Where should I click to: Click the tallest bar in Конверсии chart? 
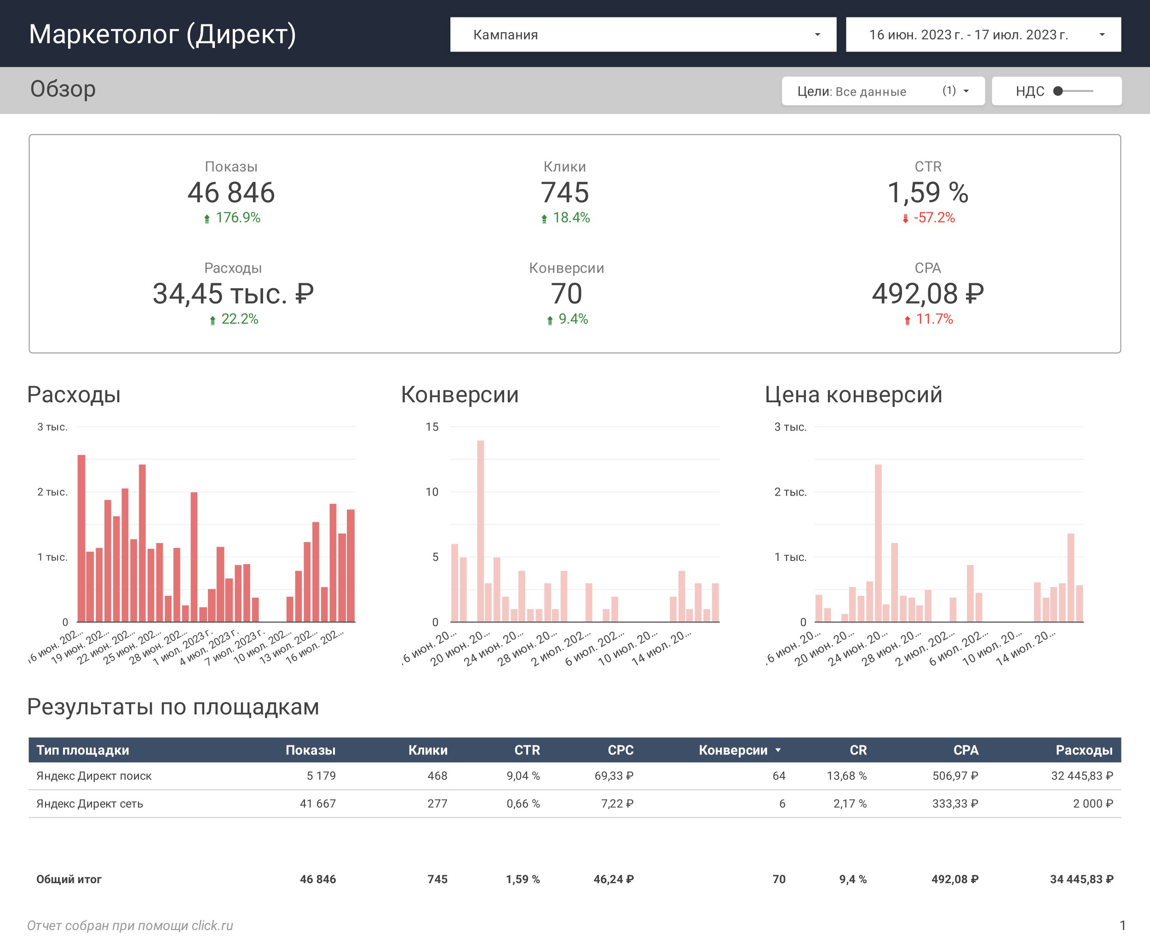point(481,531)
